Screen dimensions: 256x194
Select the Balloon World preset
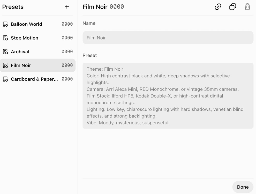[26, 24]
